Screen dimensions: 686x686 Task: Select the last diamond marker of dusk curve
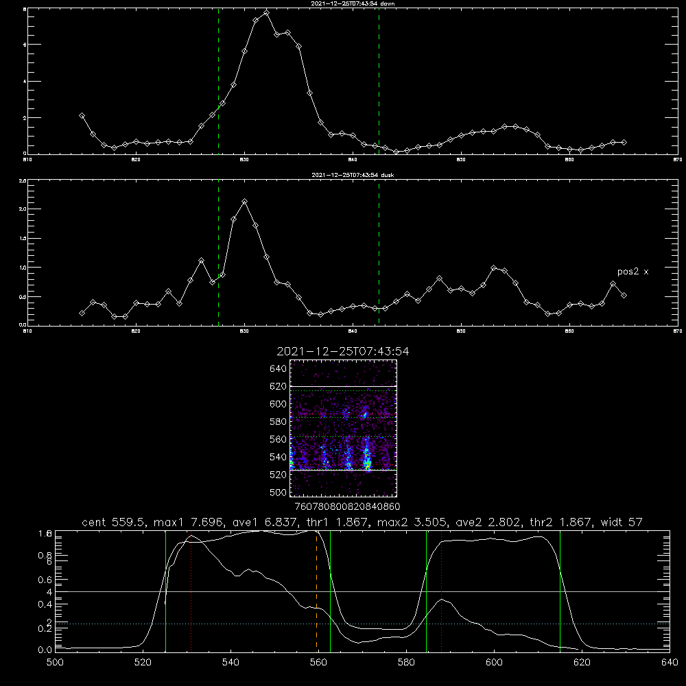(x=624, y=295)
